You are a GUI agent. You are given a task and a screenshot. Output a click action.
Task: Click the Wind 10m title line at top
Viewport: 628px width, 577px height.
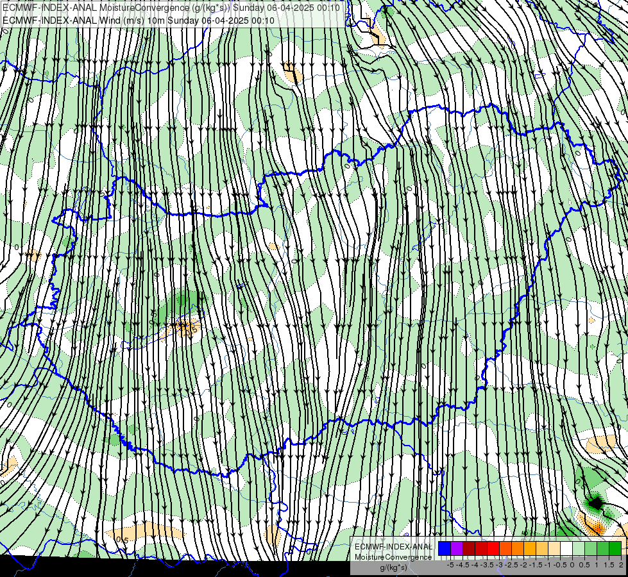[139, 21]
